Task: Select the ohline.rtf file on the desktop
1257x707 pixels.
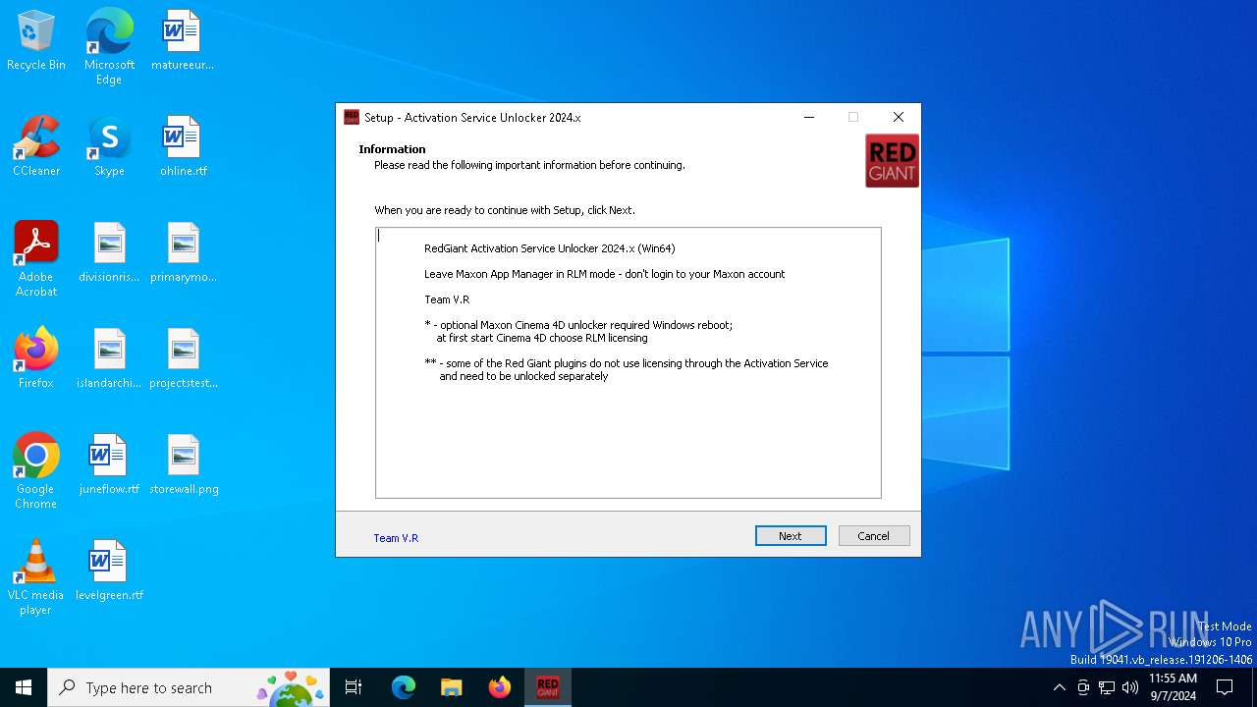Action: (x=183, y=147)
